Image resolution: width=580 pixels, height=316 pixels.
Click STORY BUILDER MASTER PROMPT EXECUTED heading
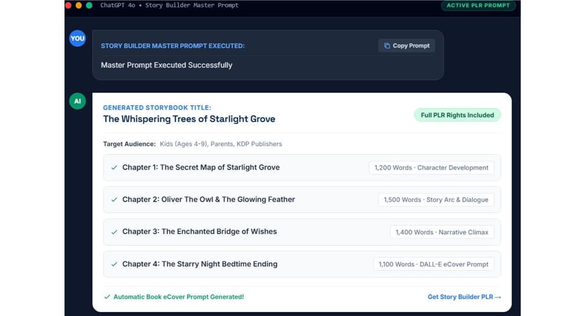(173, 46)
